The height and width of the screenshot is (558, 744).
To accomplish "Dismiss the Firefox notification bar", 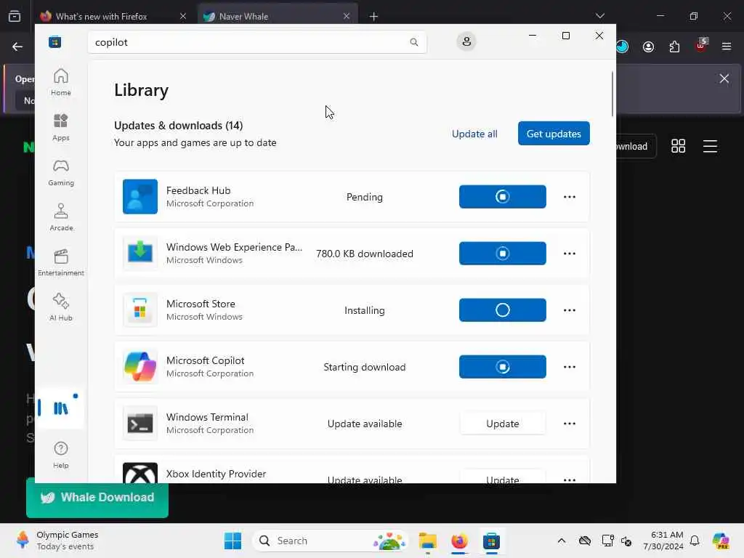I will (724, 78).
